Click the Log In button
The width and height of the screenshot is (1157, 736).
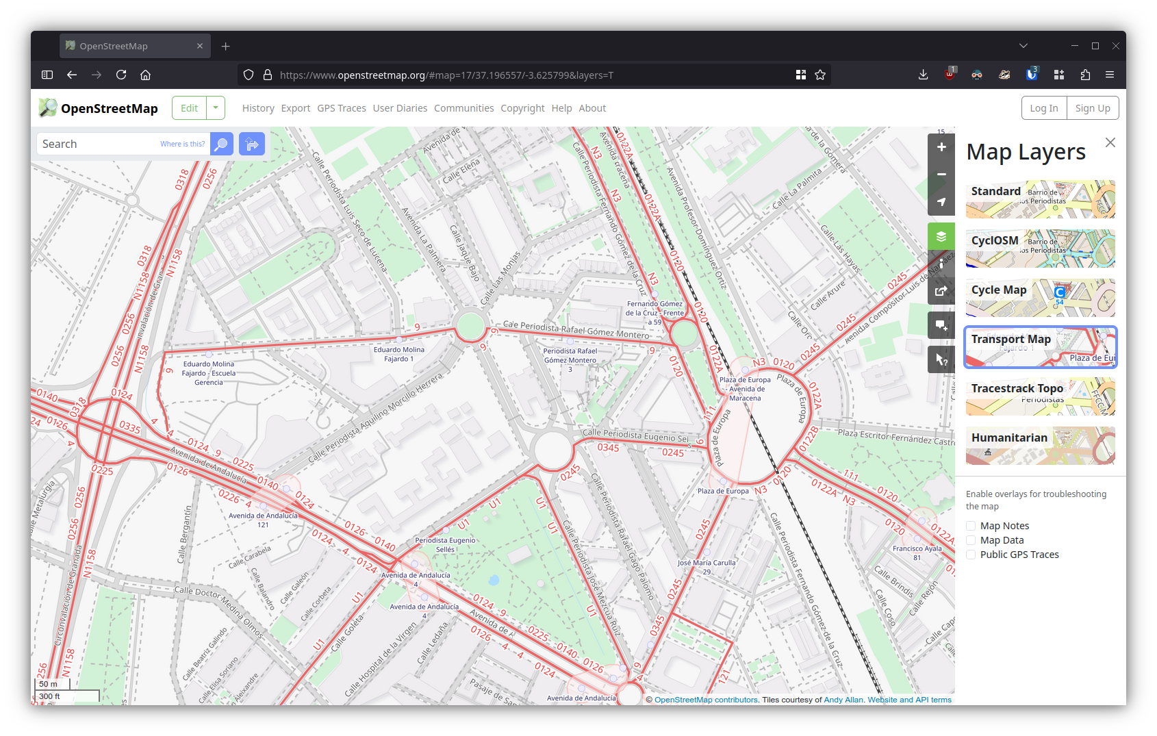[1044, 108]
